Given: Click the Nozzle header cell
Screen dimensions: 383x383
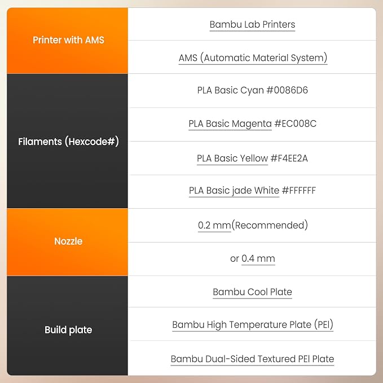Looking at the screenshot, I should 68,242.
